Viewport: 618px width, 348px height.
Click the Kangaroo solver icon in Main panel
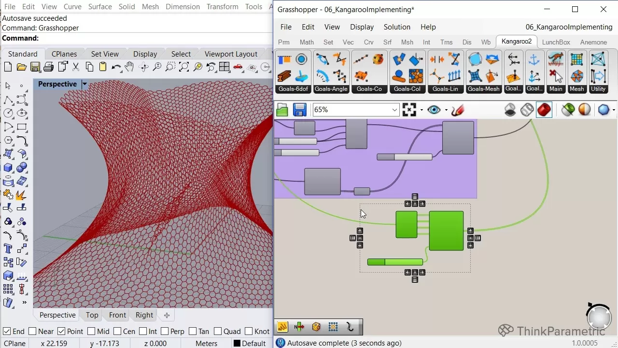tap(556, 60)
